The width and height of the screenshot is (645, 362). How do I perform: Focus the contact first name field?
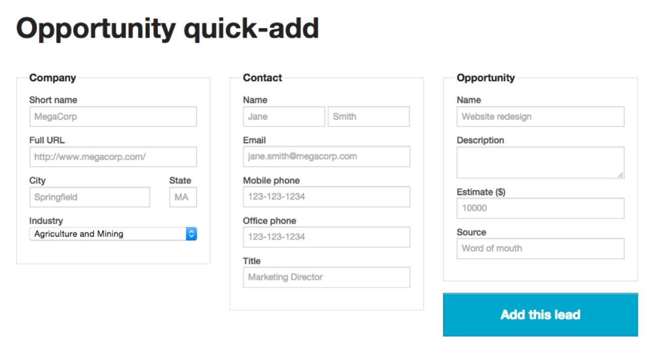pyautogui.click(x=284, y=117)
